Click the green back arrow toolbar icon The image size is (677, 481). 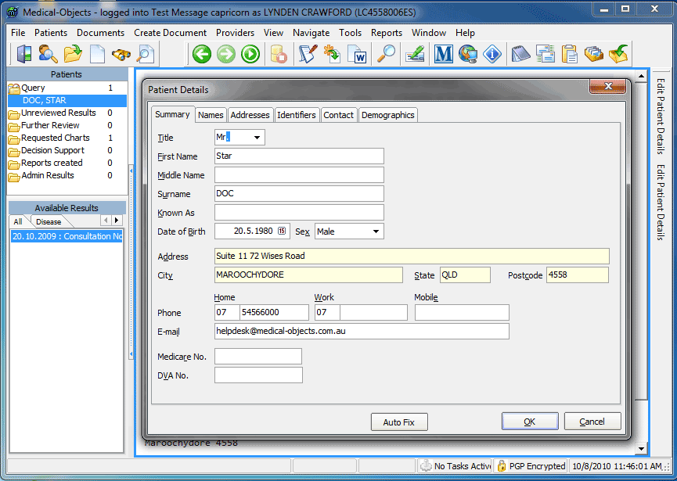[x=202, y=54]
